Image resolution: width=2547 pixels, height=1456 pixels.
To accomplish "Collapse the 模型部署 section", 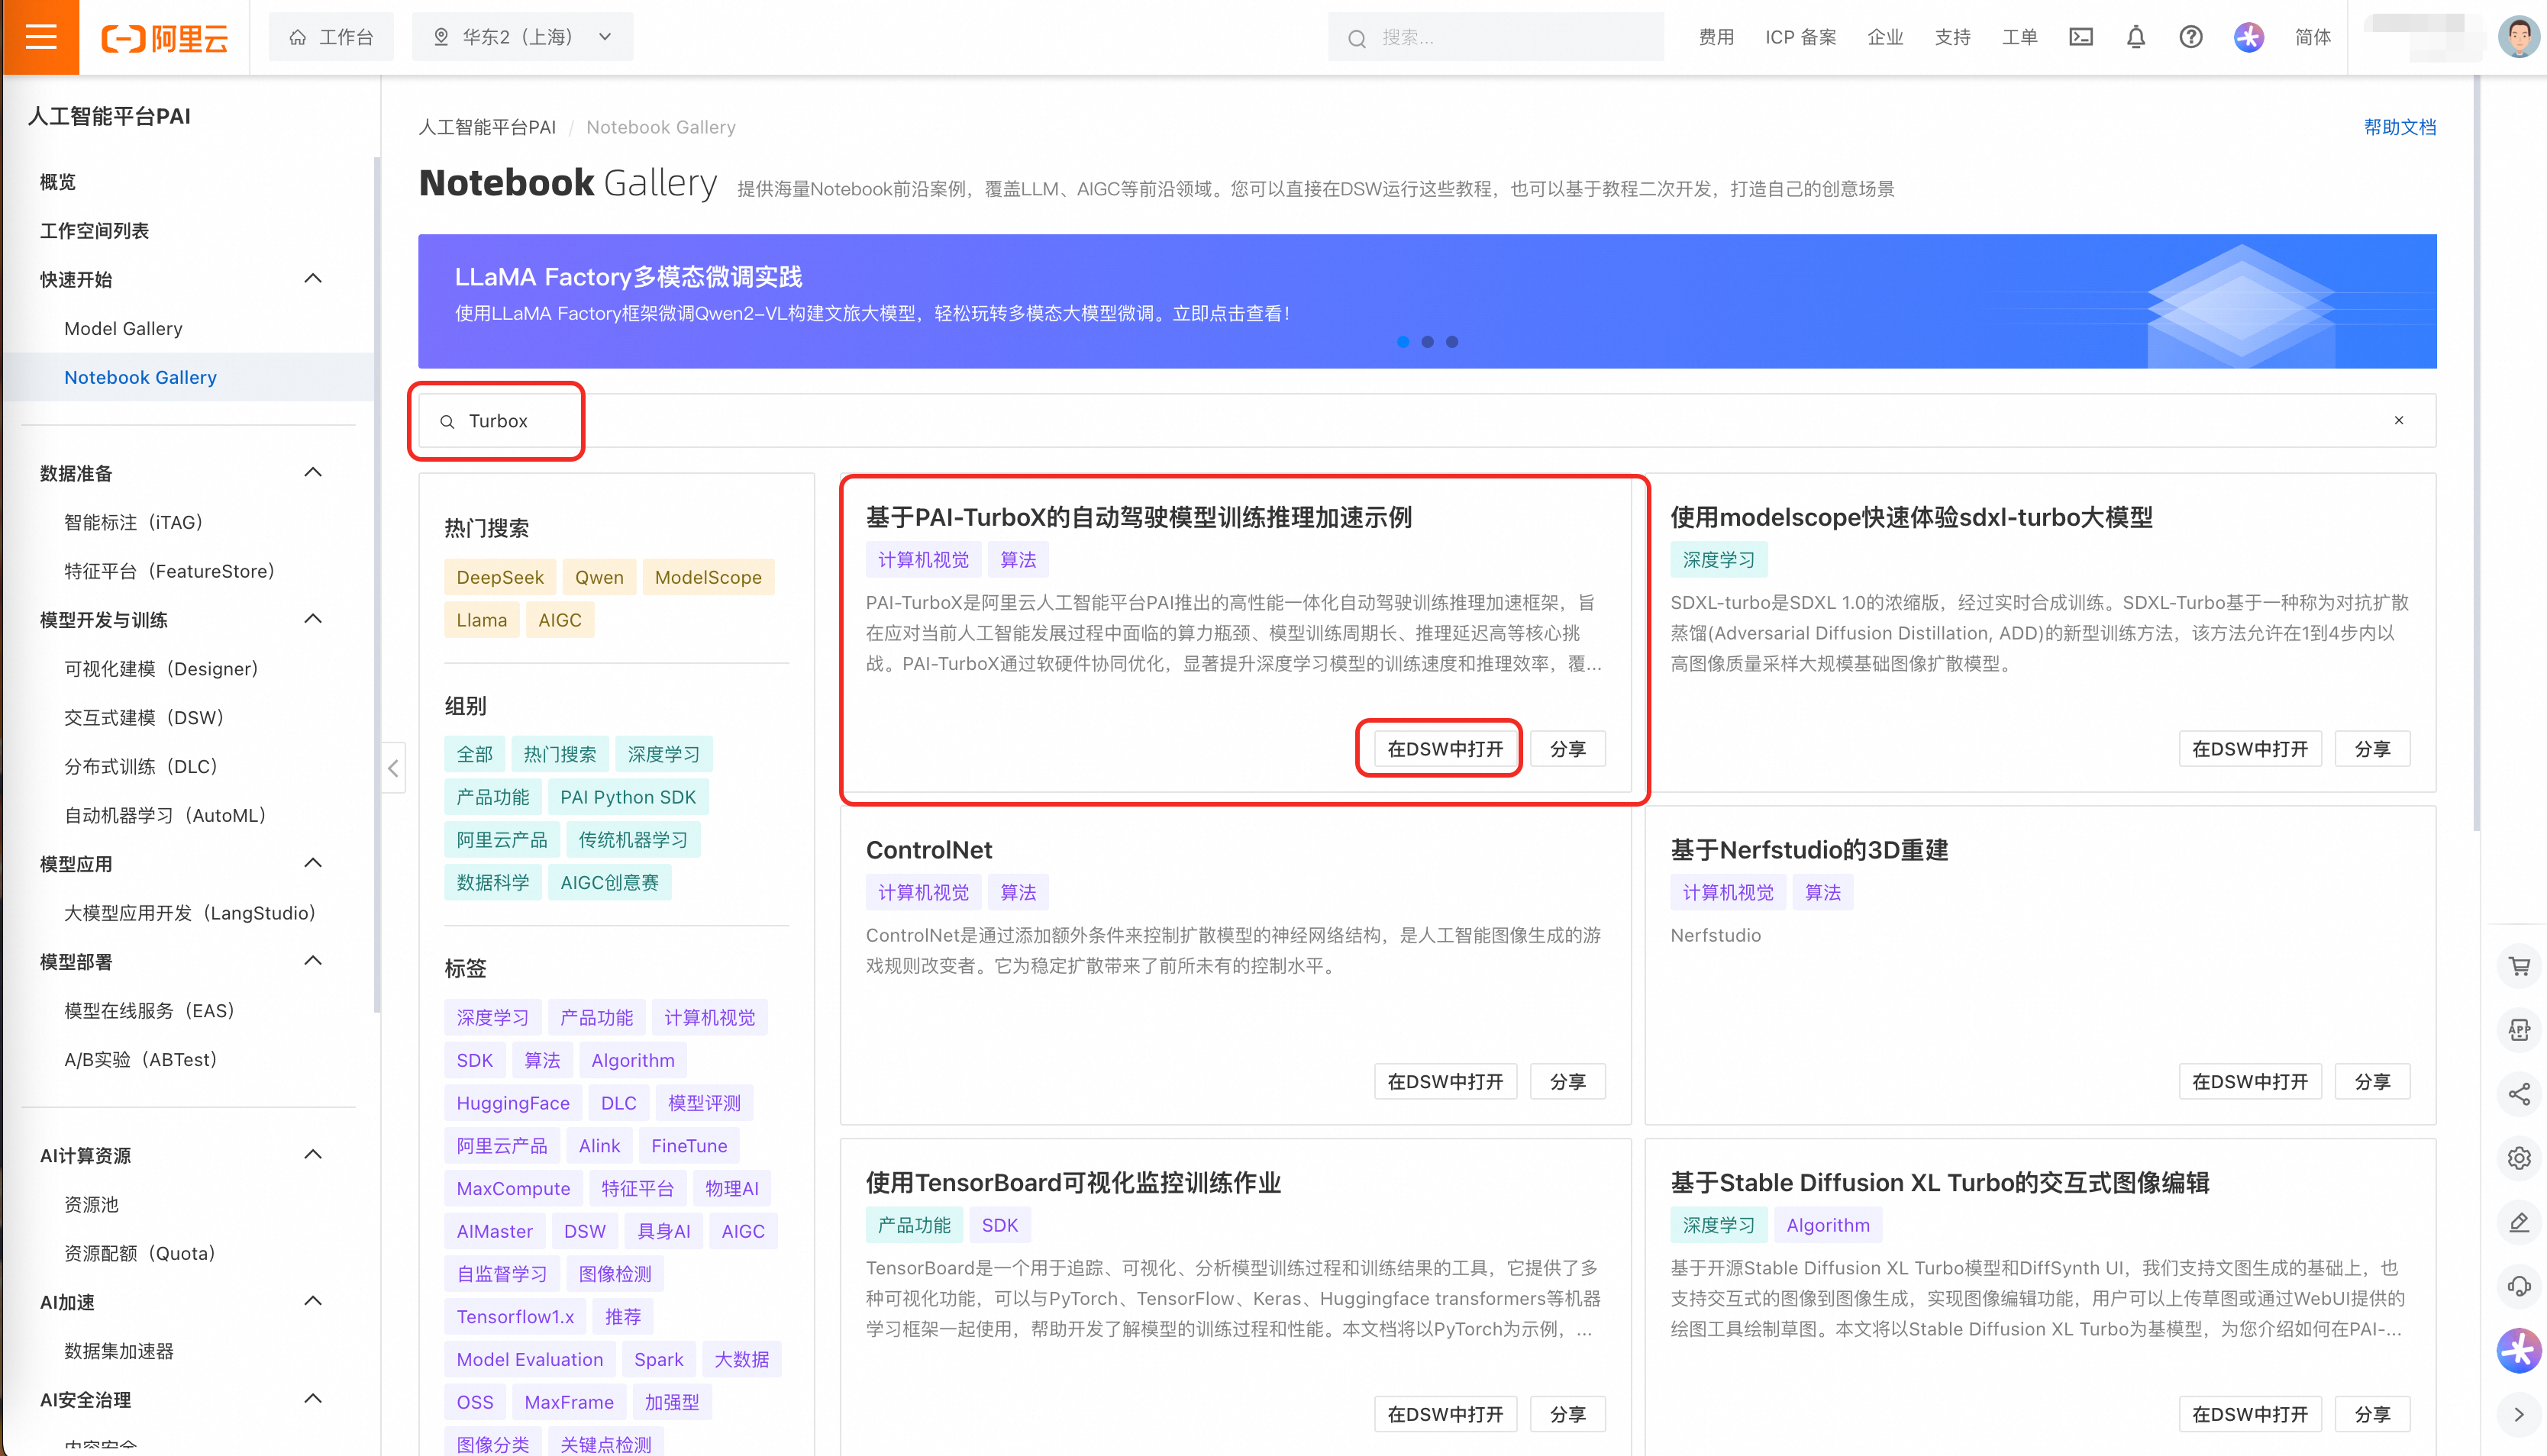I will (313, 961).
